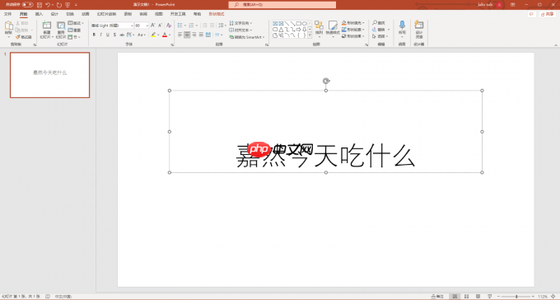
Task: Click the zoom slider handle
Action: pos(516,297)
